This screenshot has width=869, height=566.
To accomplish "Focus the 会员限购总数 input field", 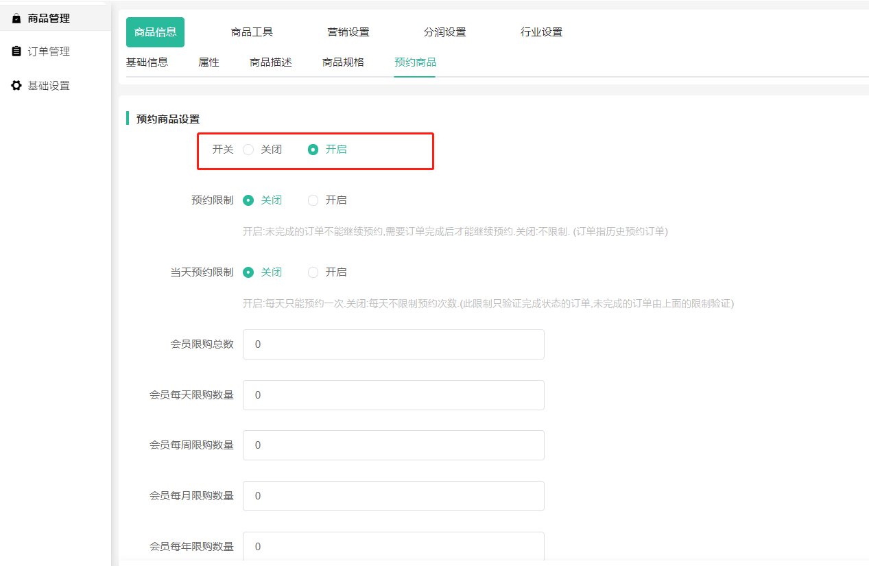I will pos(394,344).
